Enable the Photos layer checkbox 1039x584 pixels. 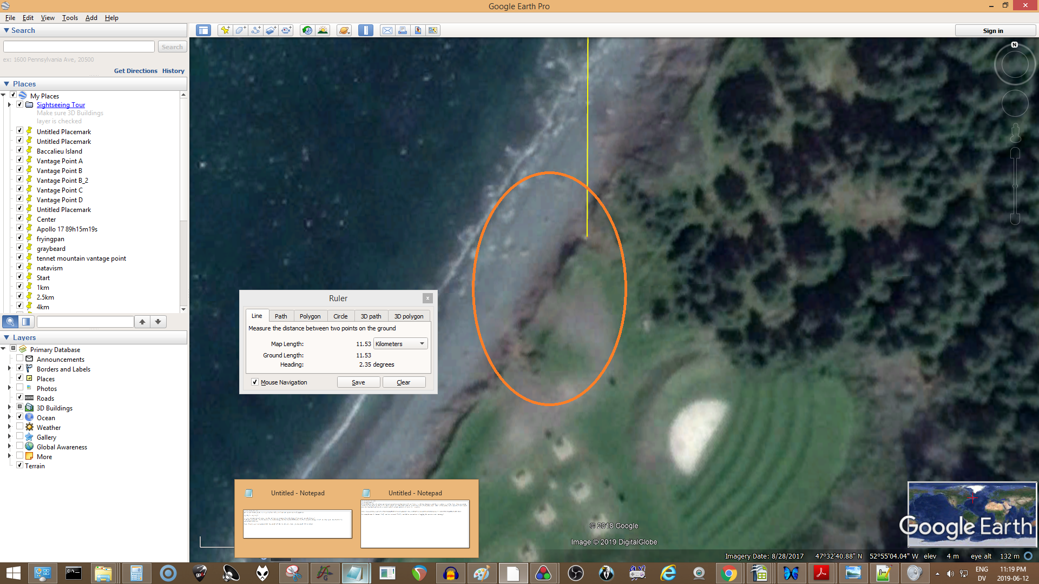pos(19,388)
